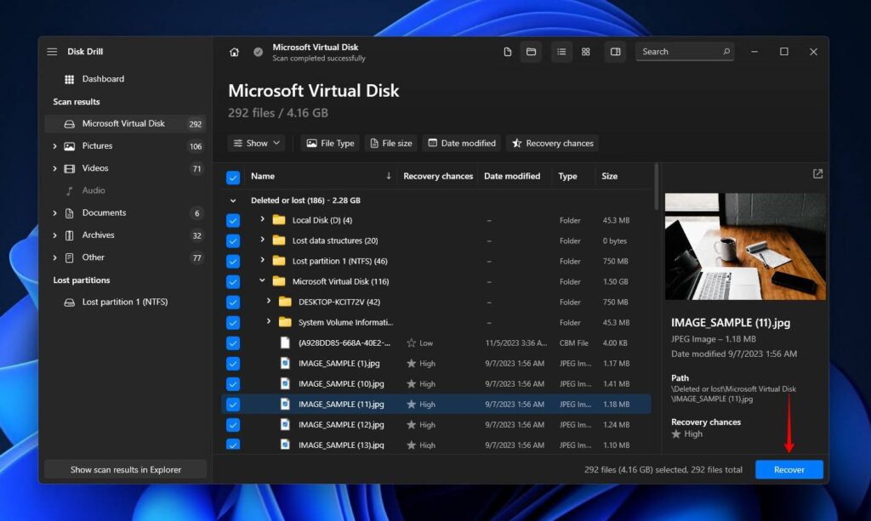Uncheck the select-all checkbox in column header
Screen dimensions: 871x521
click(232, 177)
